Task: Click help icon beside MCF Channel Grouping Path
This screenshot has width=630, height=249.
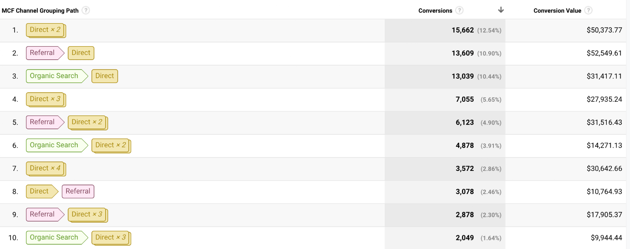Action: click(86, 10)
